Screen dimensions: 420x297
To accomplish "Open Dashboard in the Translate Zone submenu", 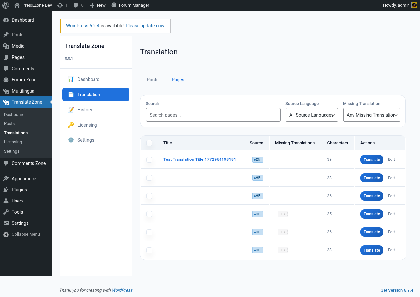I will tap(14, 115).
